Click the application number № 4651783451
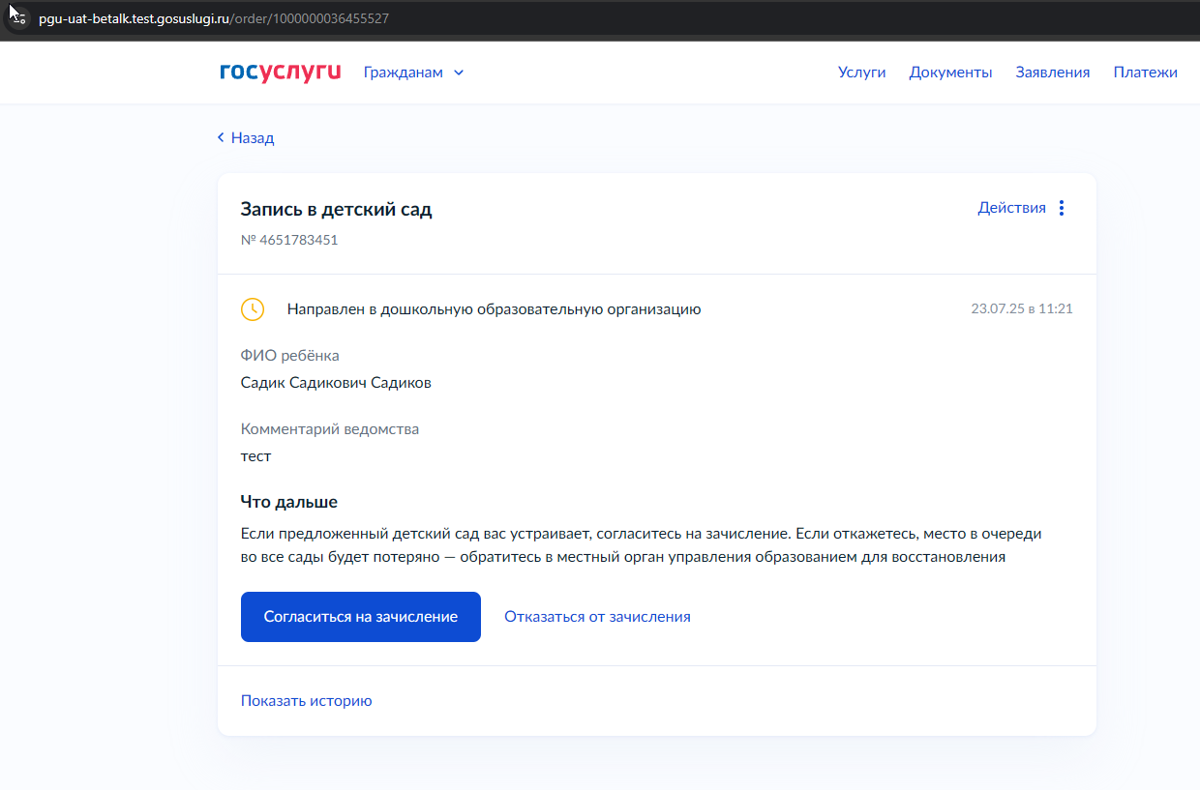1200x790 pixels. pyautogui.click(x=289, y=240)
